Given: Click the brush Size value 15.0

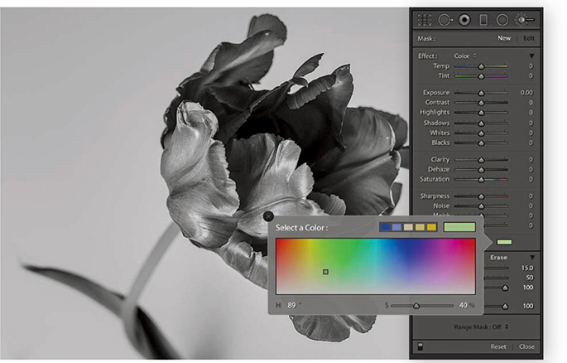Looking at the screenshot, I should coord(527,268).
